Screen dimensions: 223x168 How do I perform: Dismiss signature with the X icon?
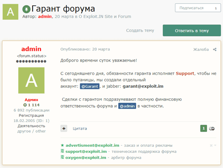coord(211,145)
